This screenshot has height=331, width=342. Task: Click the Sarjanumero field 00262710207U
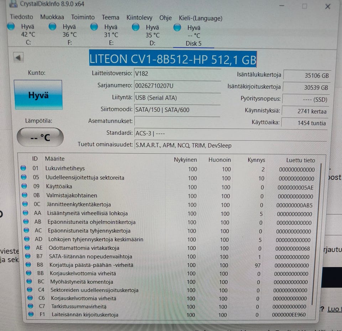click(x=177, y=86)
